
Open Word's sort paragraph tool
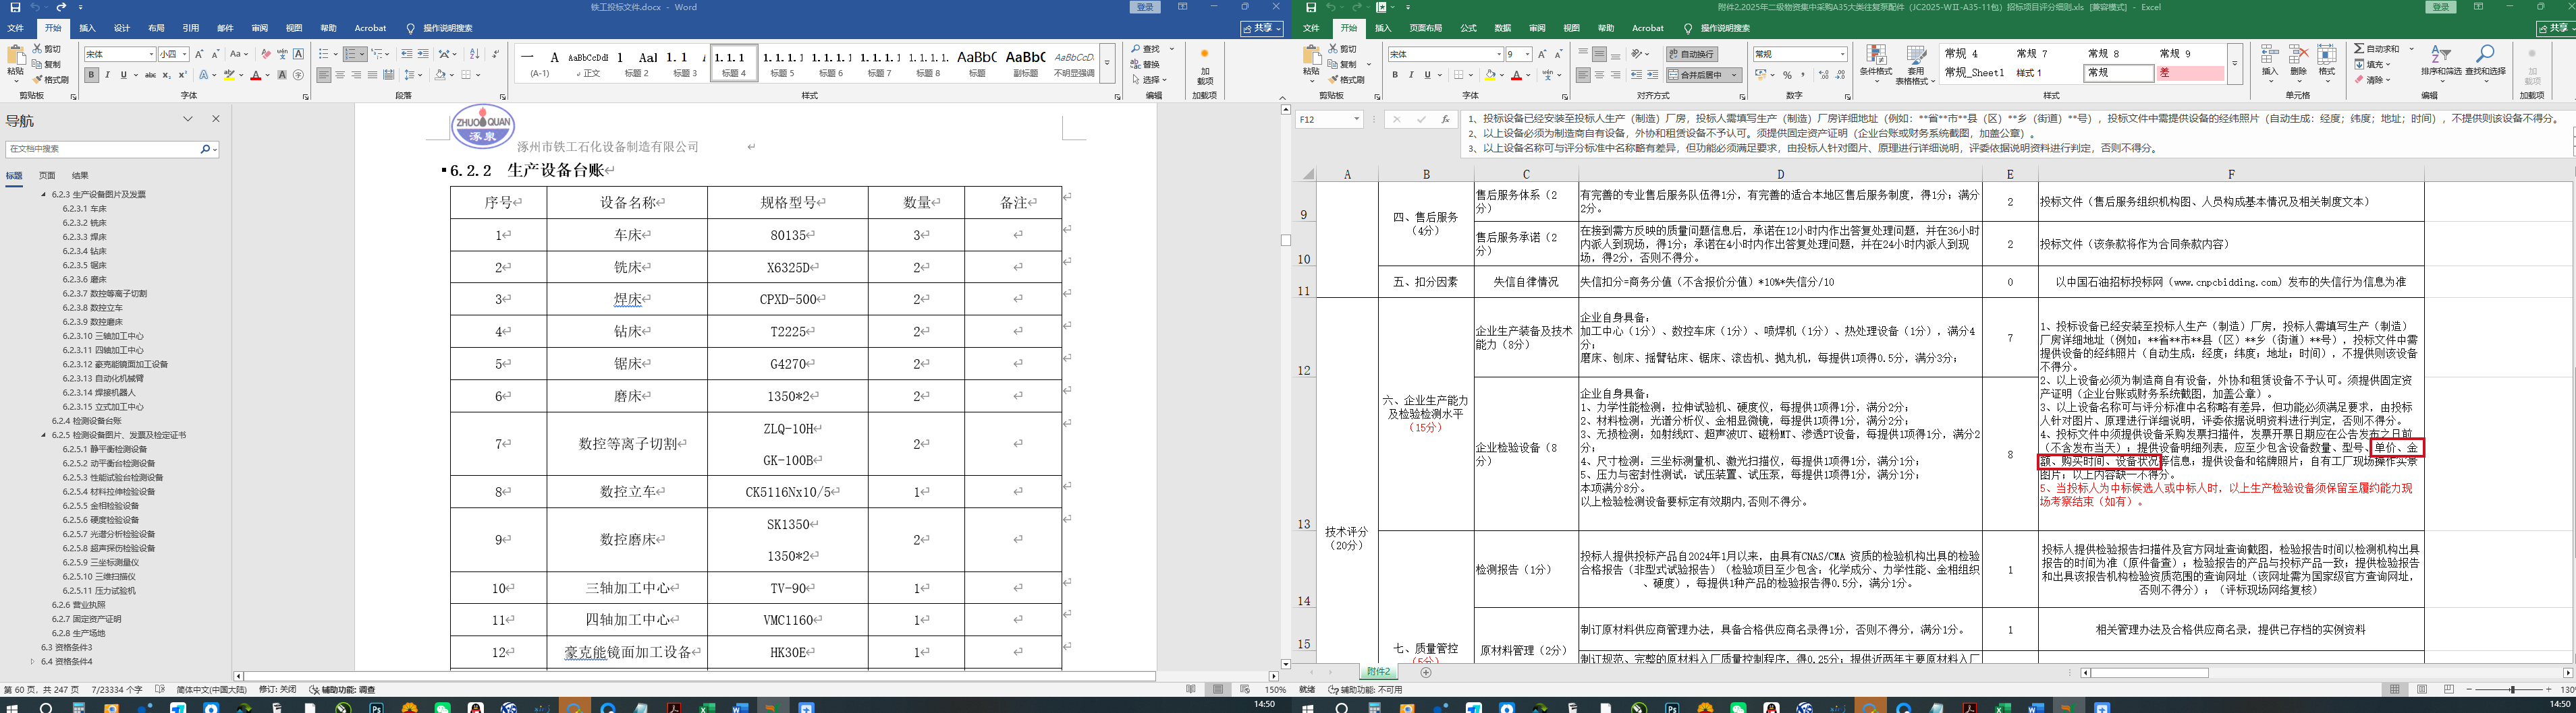click(474, 54)
